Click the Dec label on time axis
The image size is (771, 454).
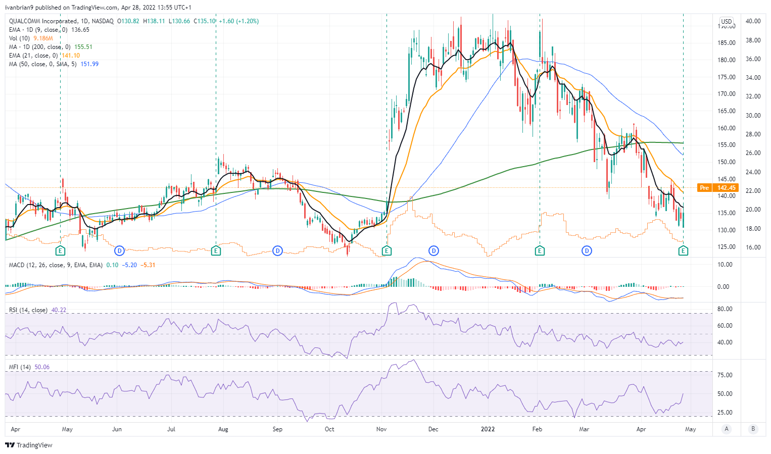coord(433,429)
